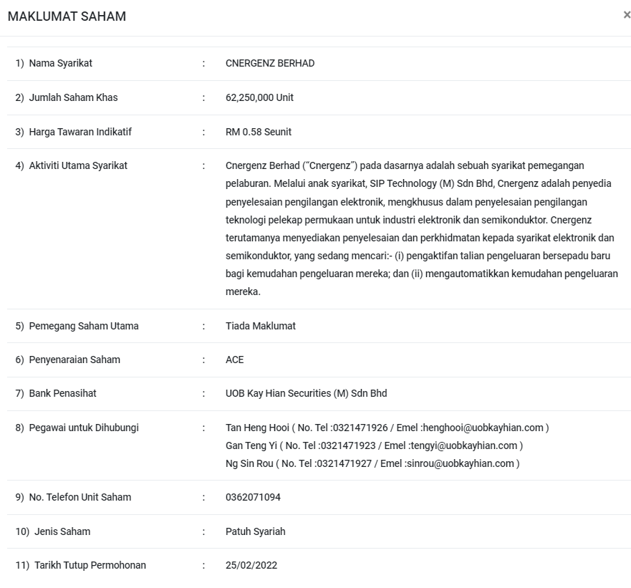Click the RM 0.58 Seunit offer price
The image size is (631, 588).
tap(258, 132)
